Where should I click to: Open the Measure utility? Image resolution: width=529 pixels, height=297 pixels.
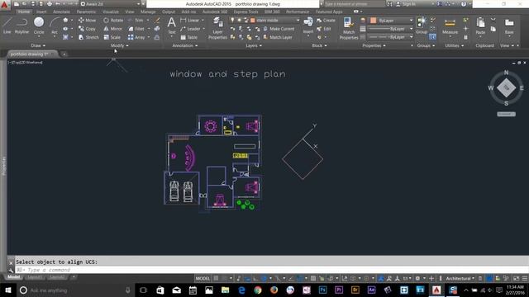coord(450,27)
